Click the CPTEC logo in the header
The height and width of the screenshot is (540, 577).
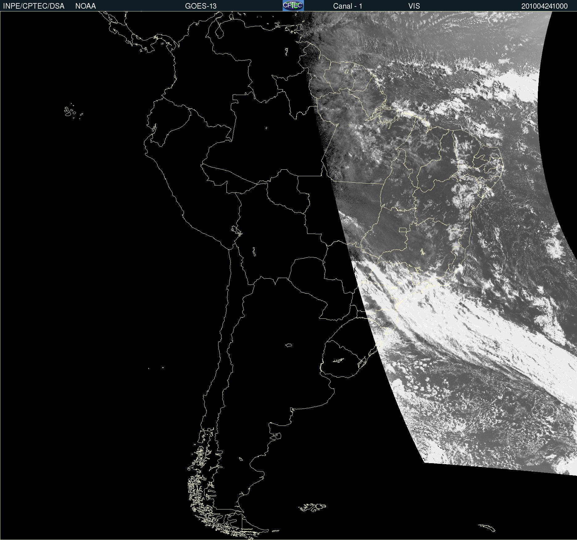[293, 6]
